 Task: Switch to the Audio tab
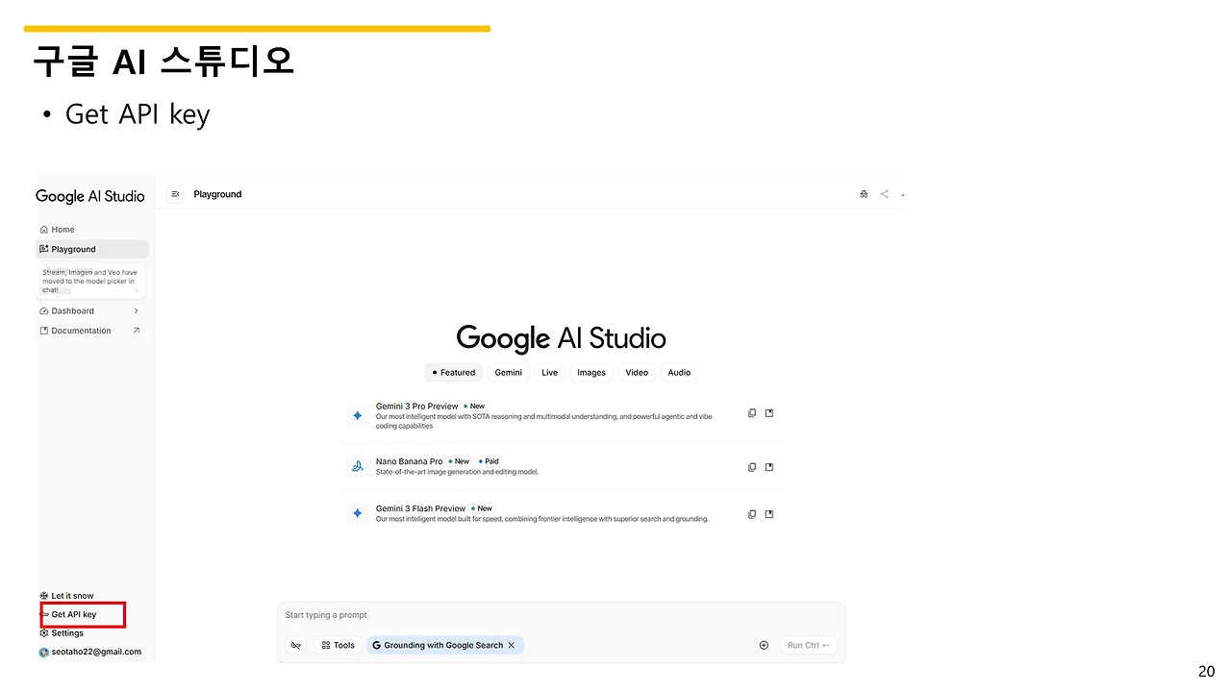(x=679, y=373)
